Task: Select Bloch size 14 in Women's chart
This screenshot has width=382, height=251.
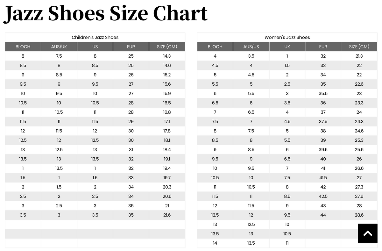Action: 215,243
